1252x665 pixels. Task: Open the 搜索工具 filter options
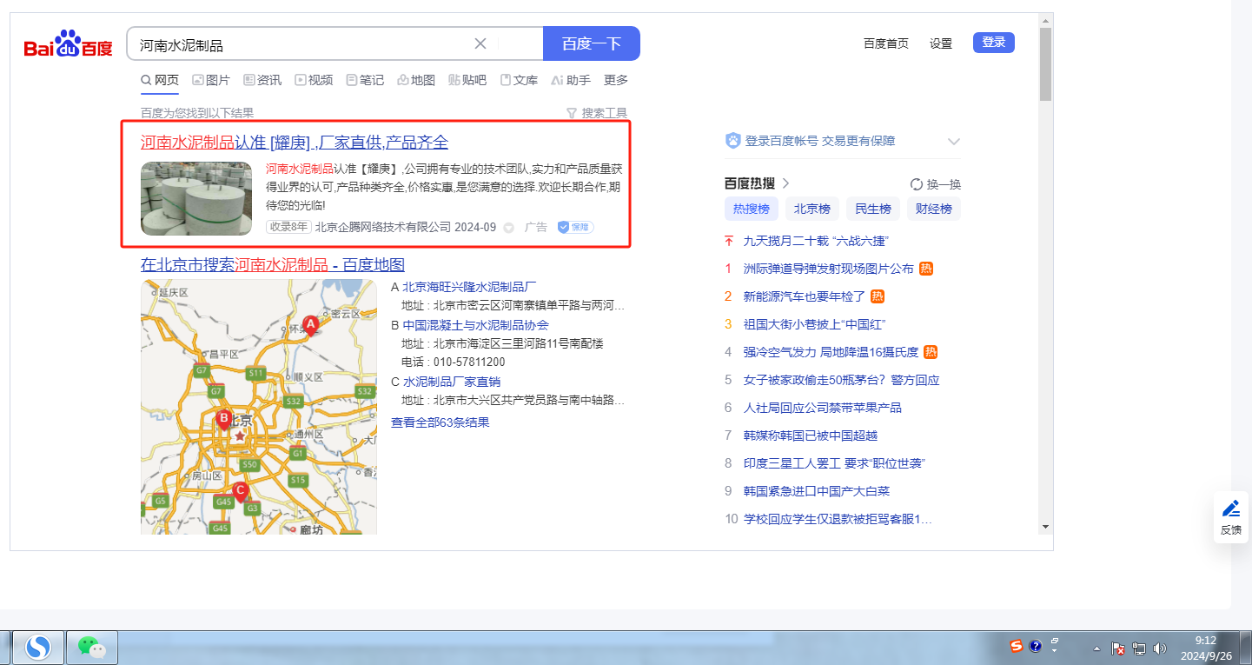point(596,113)
